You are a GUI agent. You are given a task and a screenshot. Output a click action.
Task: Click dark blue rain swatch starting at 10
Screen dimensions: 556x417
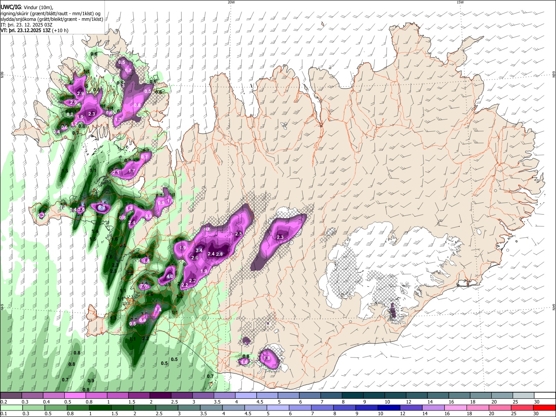(x=389, y=407)
